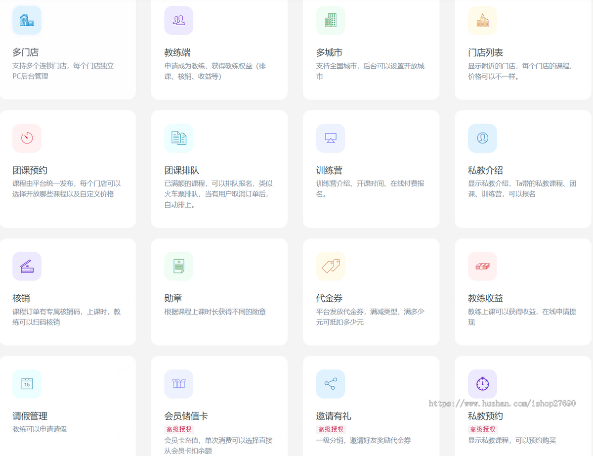Click description starting 显示附近的门店
The width and height of the screenshot is (593, 456).
pyautogui.click(x=520, y=71)
